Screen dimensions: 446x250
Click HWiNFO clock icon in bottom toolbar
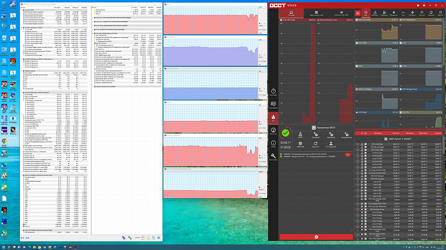(143, 238)
